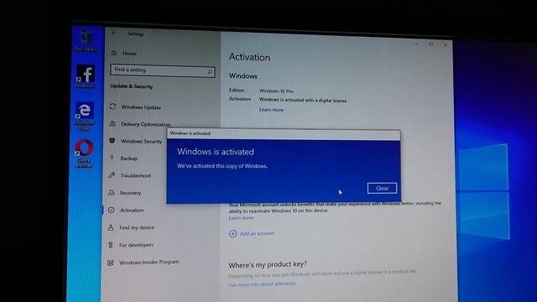Click 'Where's my product key?' heading
The image size is (537, 302).
[x=268, y=265]
